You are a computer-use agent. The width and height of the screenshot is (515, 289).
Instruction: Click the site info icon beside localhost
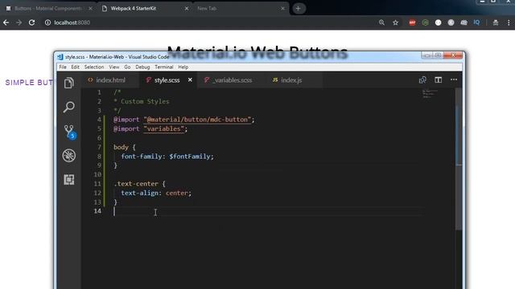(47, 22)
